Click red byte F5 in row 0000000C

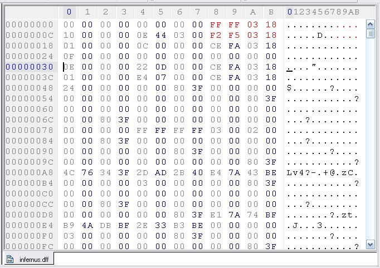pos(235,35)
